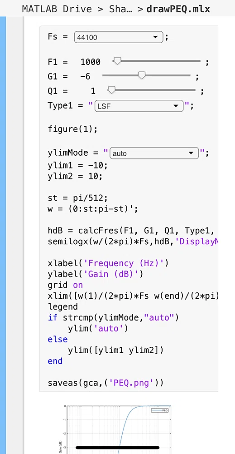Click the G1 slider track left end
235x454 pixels.
tap(104, 75)
